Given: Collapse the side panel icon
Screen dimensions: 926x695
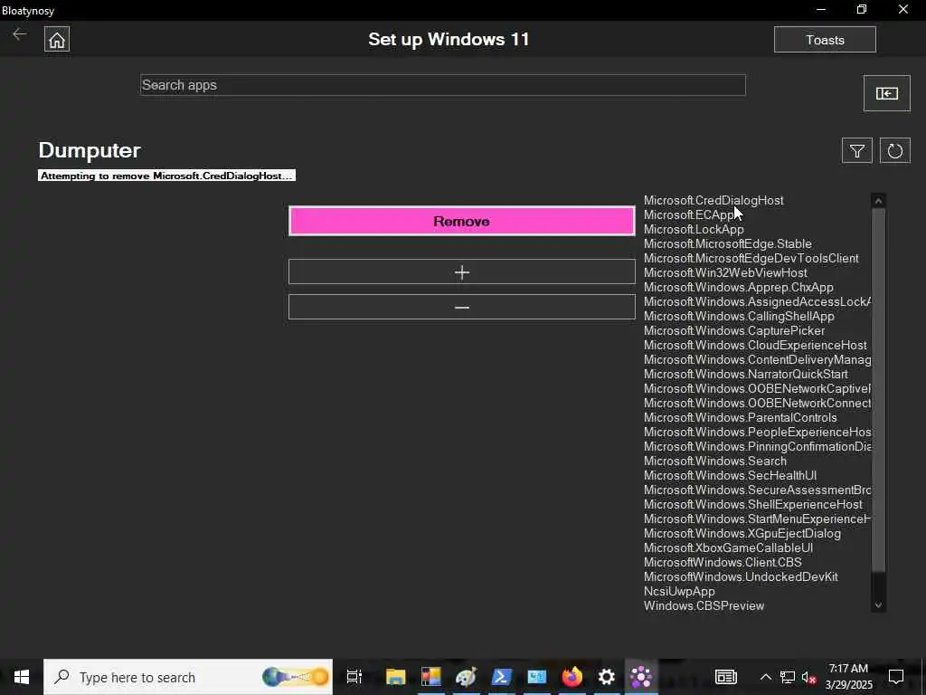Looking at the screenshot, I should 886,93.
